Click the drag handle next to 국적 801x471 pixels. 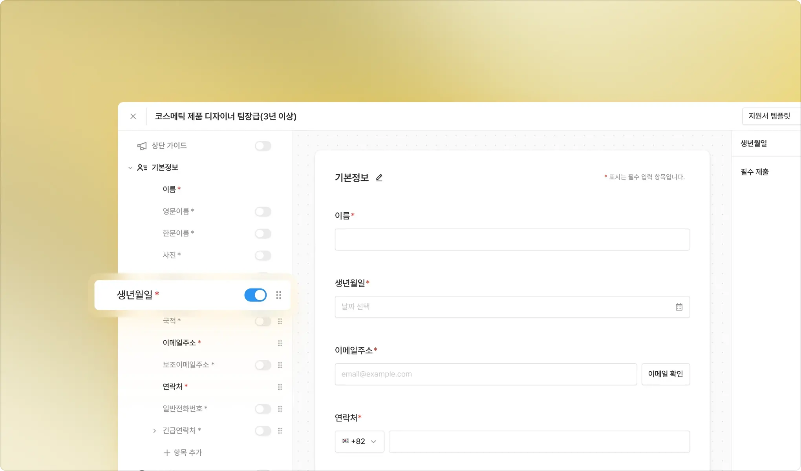pyautogui.click(x=280, y=321)
